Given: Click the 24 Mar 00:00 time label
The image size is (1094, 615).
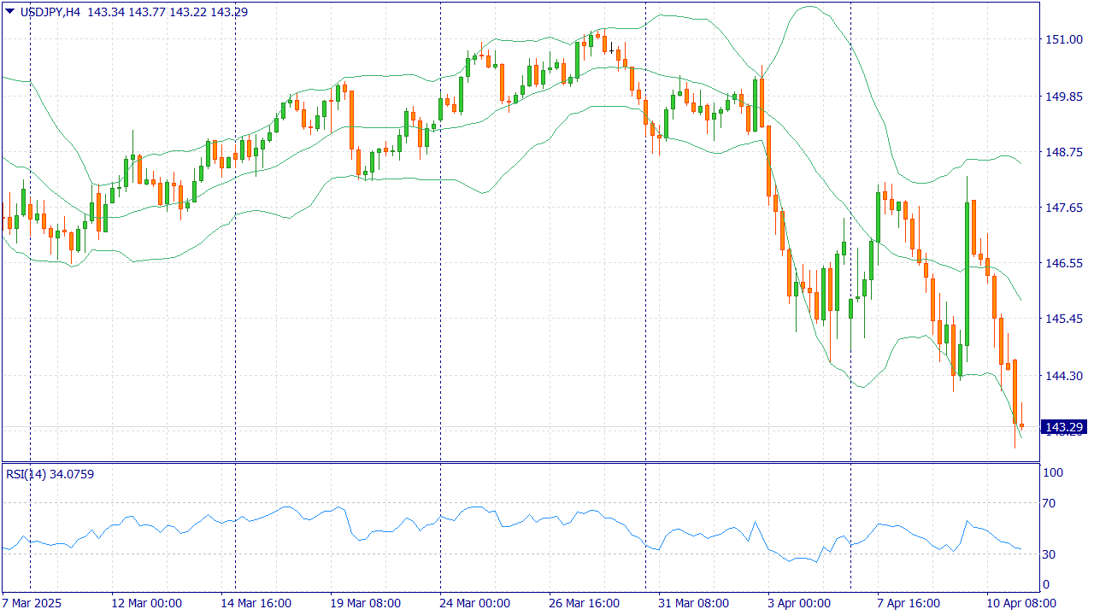Looking at the screenshot, I should tap(474, 603).
